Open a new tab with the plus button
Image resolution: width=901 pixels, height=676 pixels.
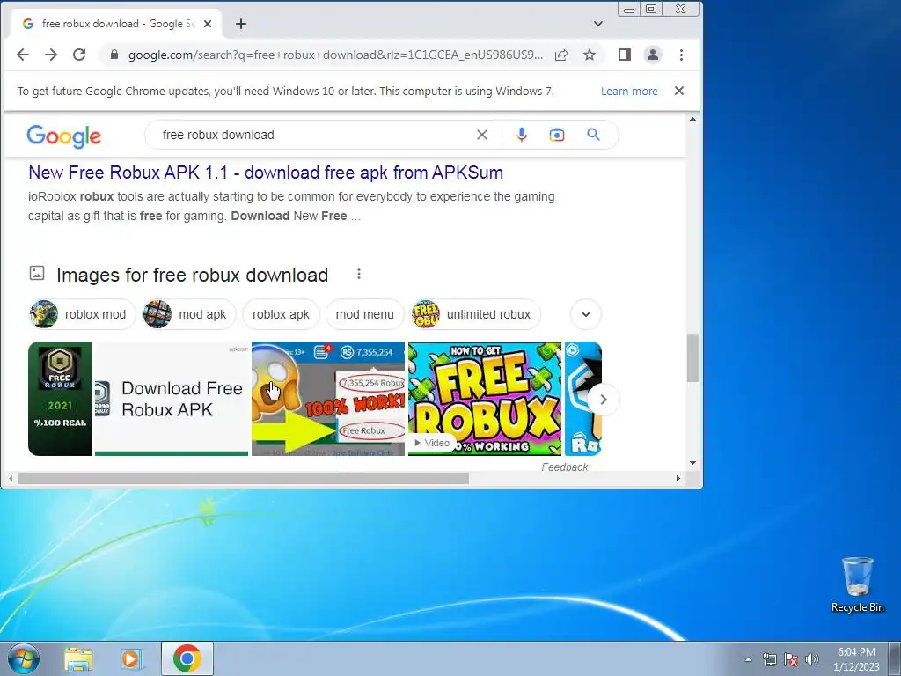(x=241, y=24)
